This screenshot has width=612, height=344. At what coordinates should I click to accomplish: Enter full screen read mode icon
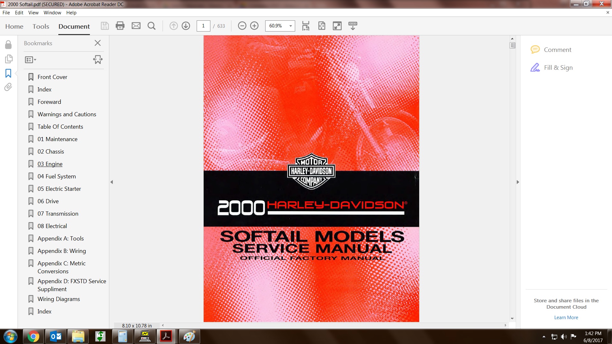click(337, 26)
